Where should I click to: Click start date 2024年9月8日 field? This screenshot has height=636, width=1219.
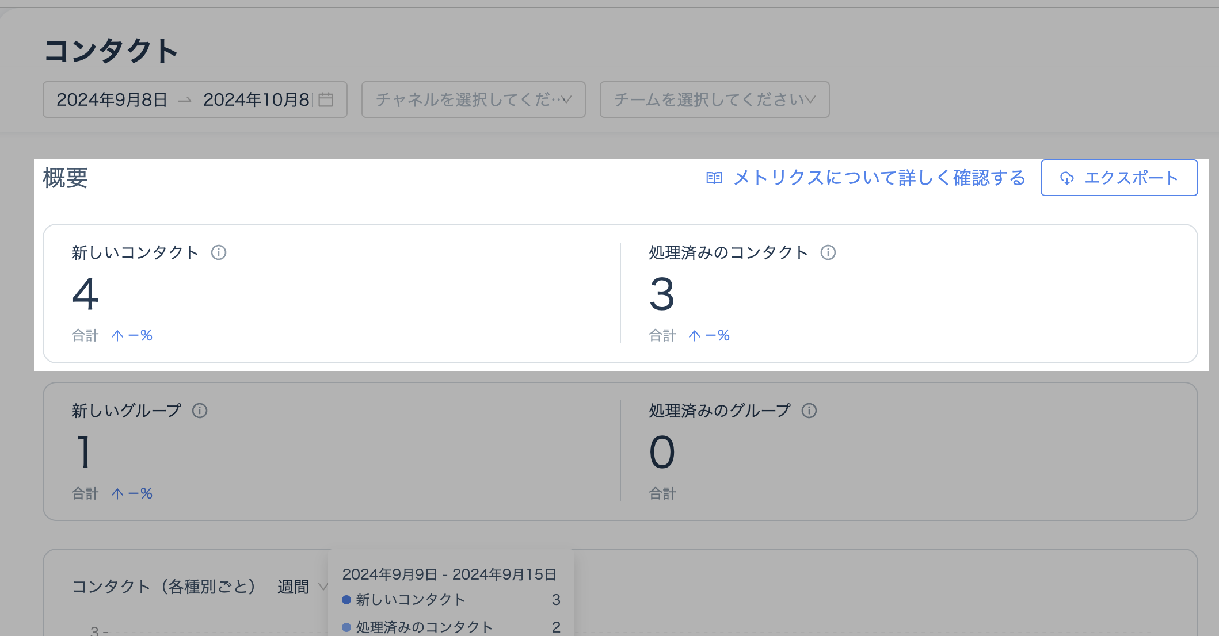pyautogui.click(x=112, y=99)
